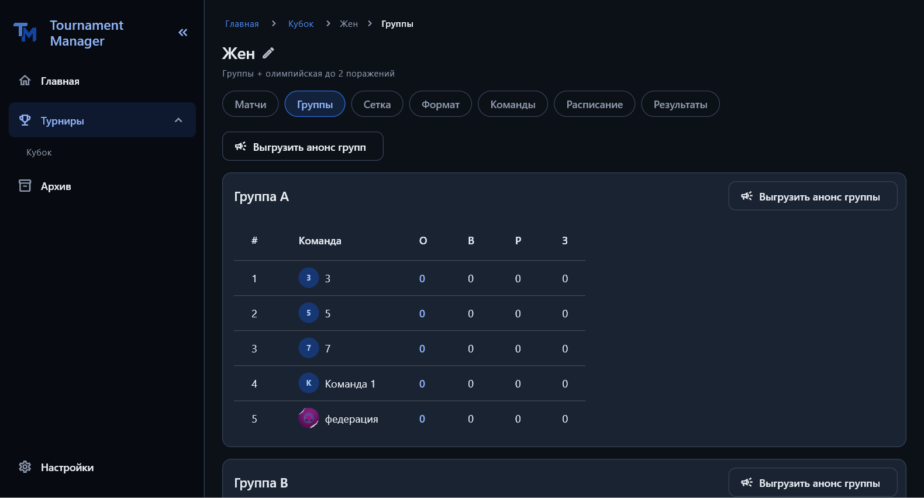Click the settings gear icon
924x498 pixels.
coord(25,467)
